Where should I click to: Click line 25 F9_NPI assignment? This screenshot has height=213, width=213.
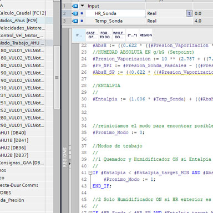coord(153,65)
